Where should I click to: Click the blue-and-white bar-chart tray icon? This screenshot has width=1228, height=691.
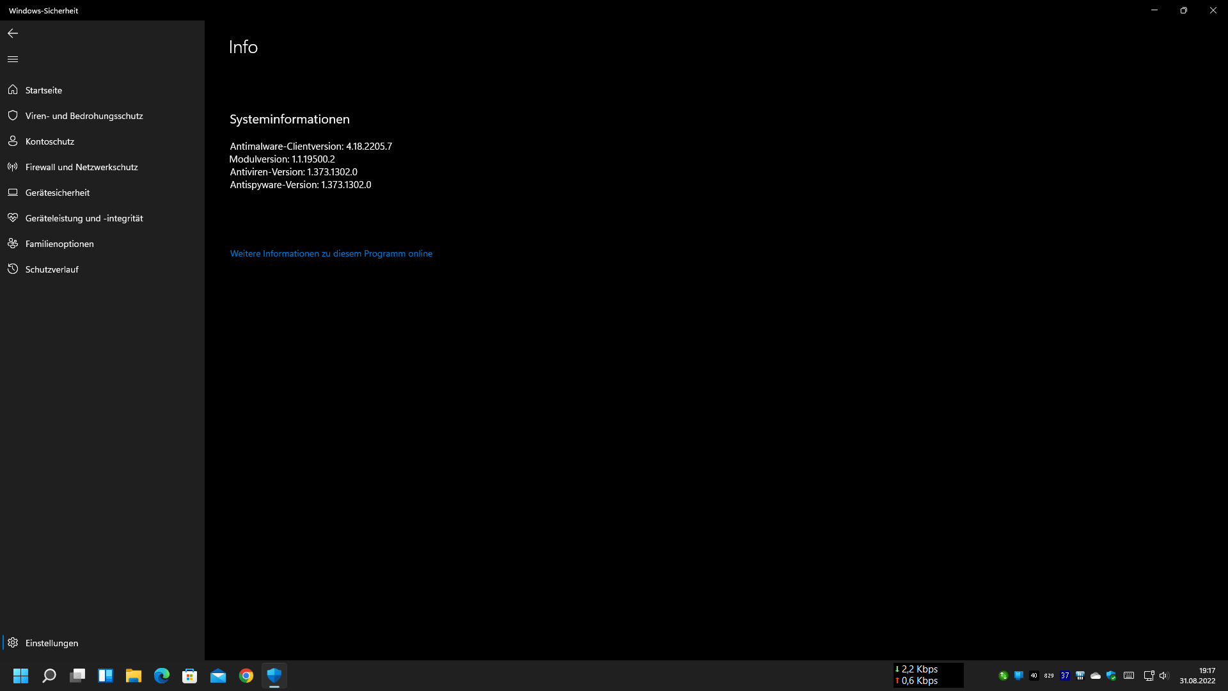click(x=1080, y=676)
